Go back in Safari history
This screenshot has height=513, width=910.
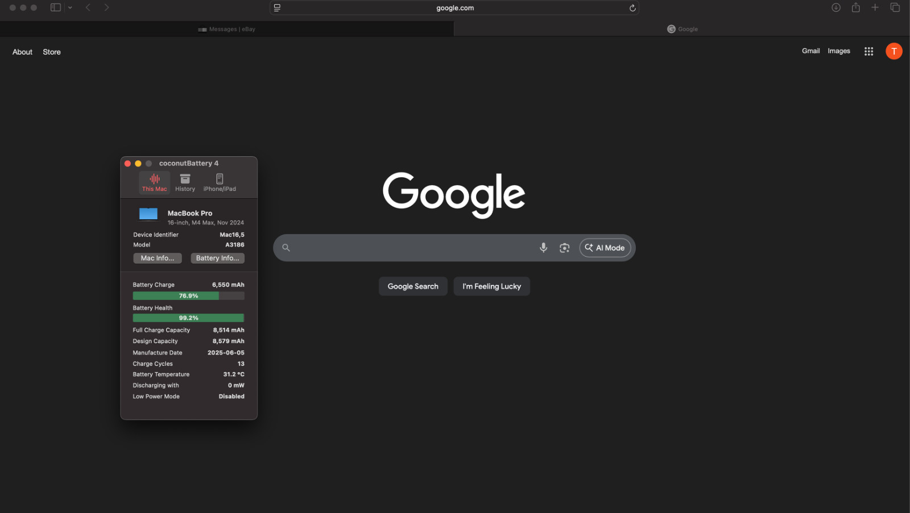88,7
